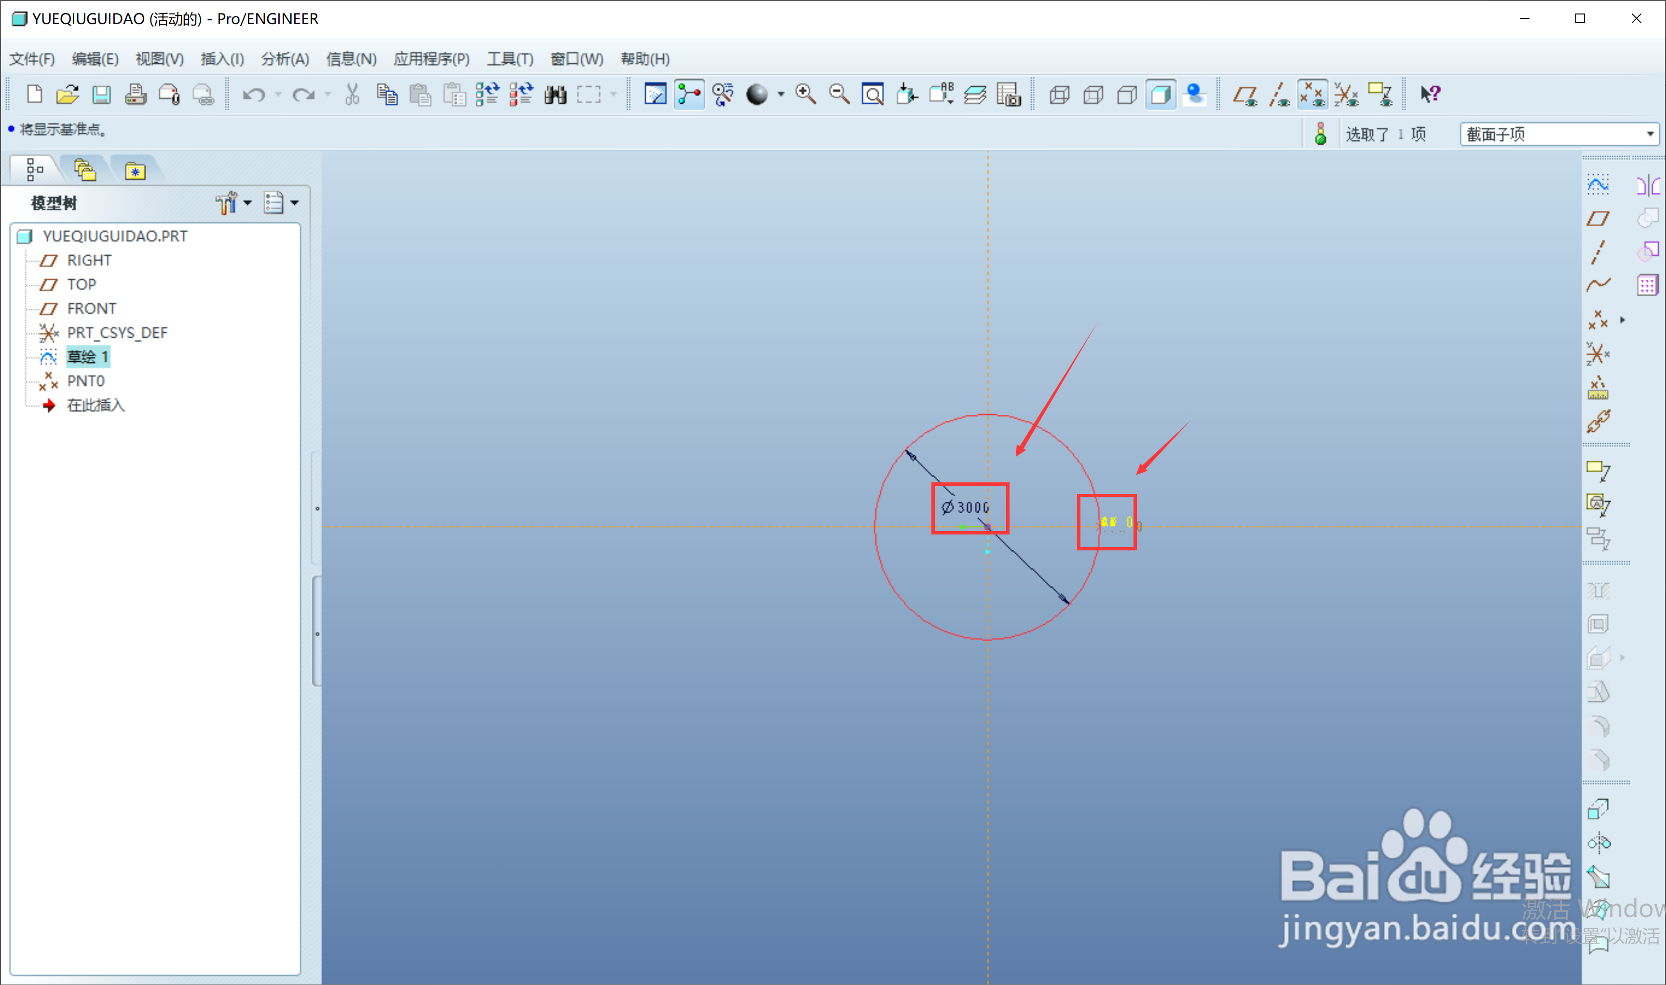Screen dimensions: 1666x985
Task: Click the Sketch tool in right toolbar
Action: (1598, 185)
